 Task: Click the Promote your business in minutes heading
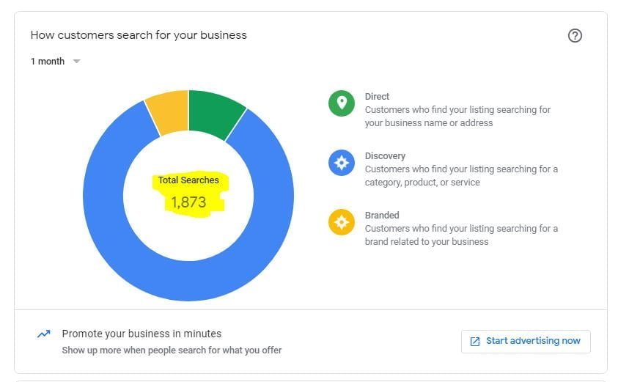coord(141,334)
